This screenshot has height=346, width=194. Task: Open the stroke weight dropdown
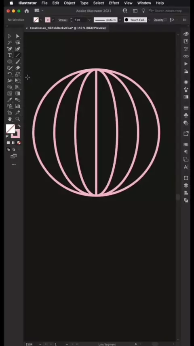pos(89,20)
